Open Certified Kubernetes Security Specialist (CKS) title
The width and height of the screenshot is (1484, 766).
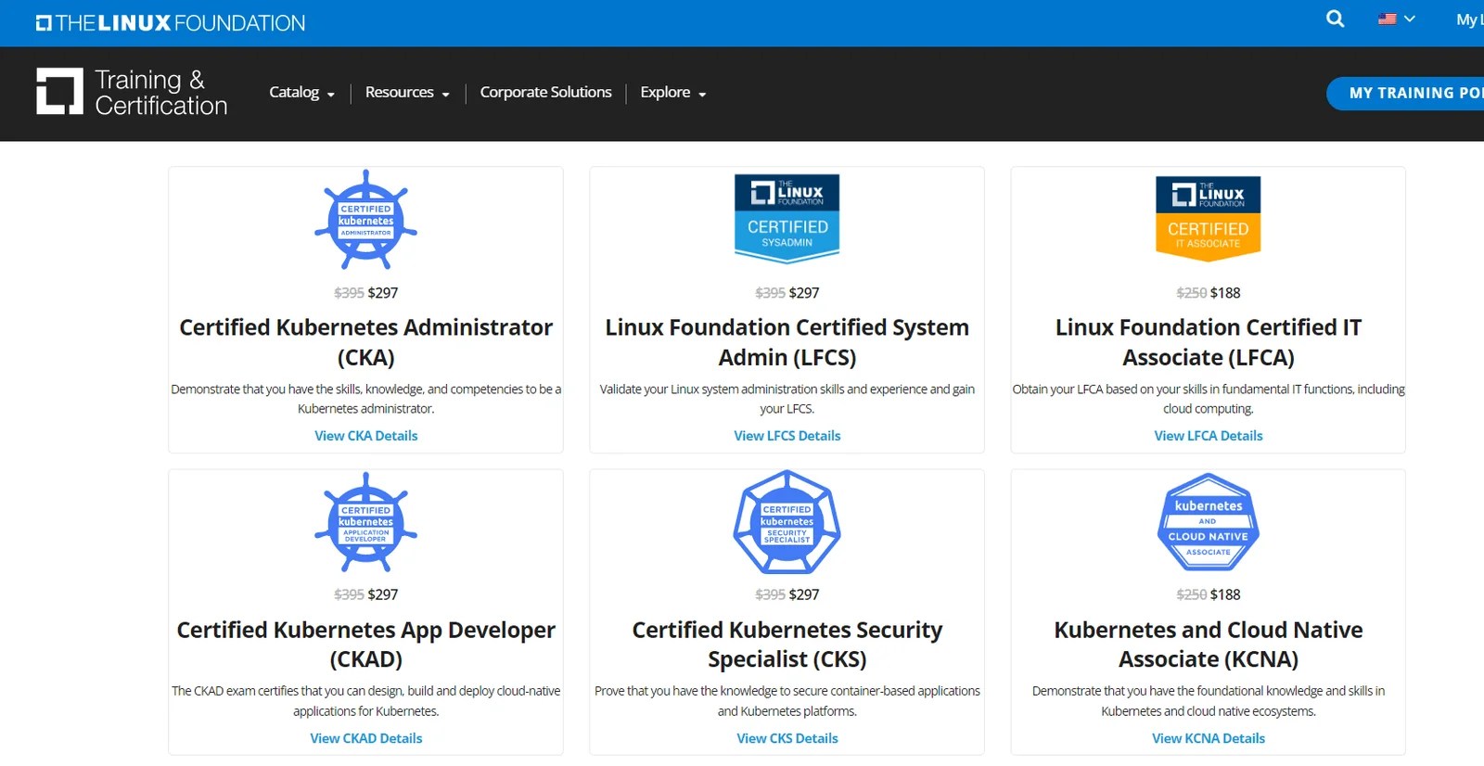(787, 645)
